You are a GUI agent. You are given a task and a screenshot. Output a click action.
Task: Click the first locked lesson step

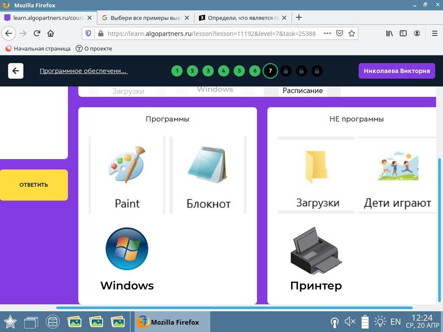286,71
